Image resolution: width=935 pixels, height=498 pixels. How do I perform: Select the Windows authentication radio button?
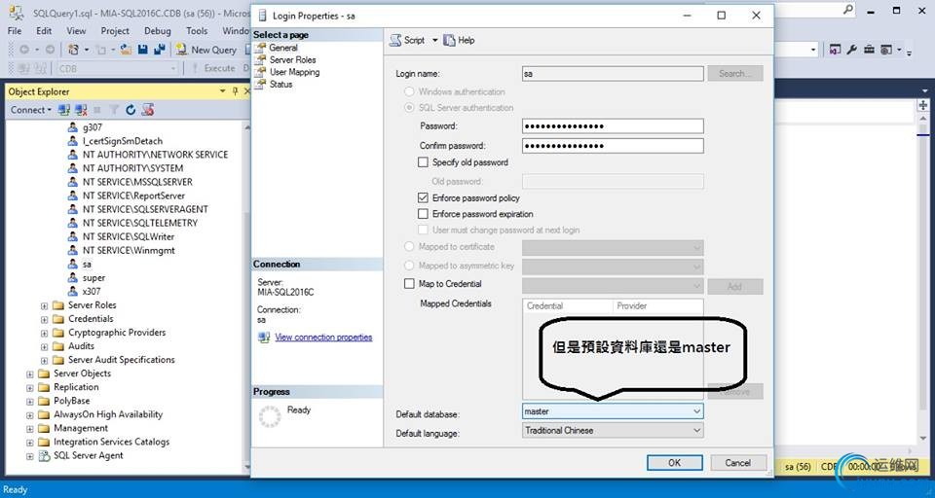[x=409, y=91]
